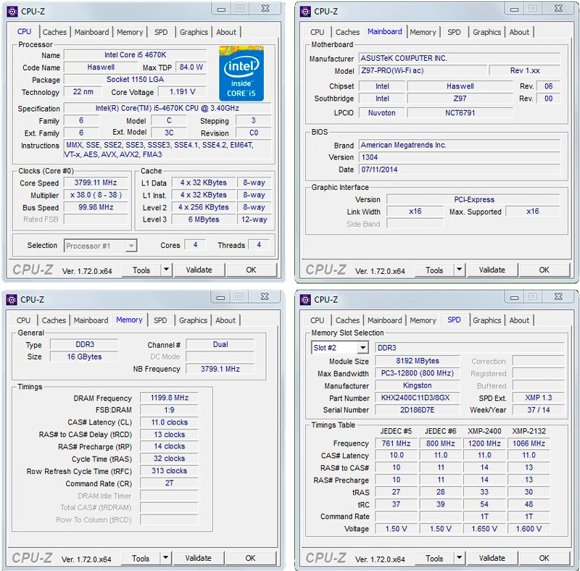Click the BIOS date "07/11/2014"

click(460, 170)
